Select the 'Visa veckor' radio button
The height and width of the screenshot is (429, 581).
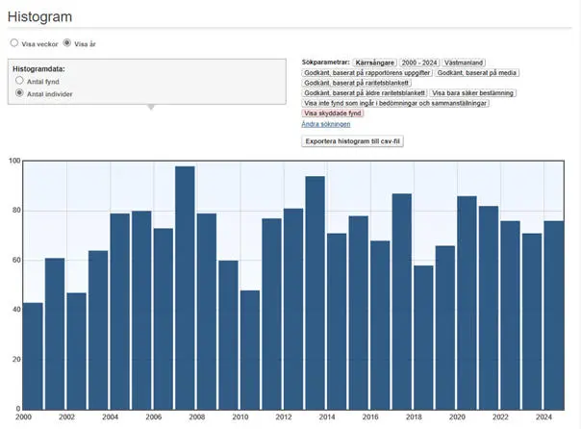pyautogui.click(x=13, y=43)
